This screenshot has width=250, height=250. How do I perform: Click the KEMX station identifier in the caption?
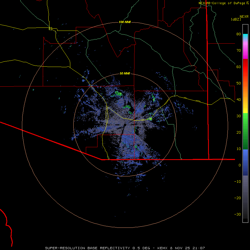pyautogui.click(x=162, y=248)
